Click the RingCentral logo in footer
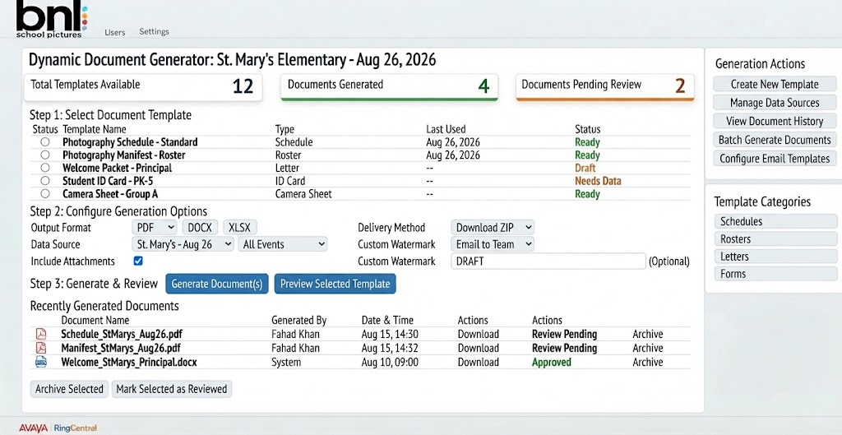Screen dimensions: 842x435 [x=76, y=428]
